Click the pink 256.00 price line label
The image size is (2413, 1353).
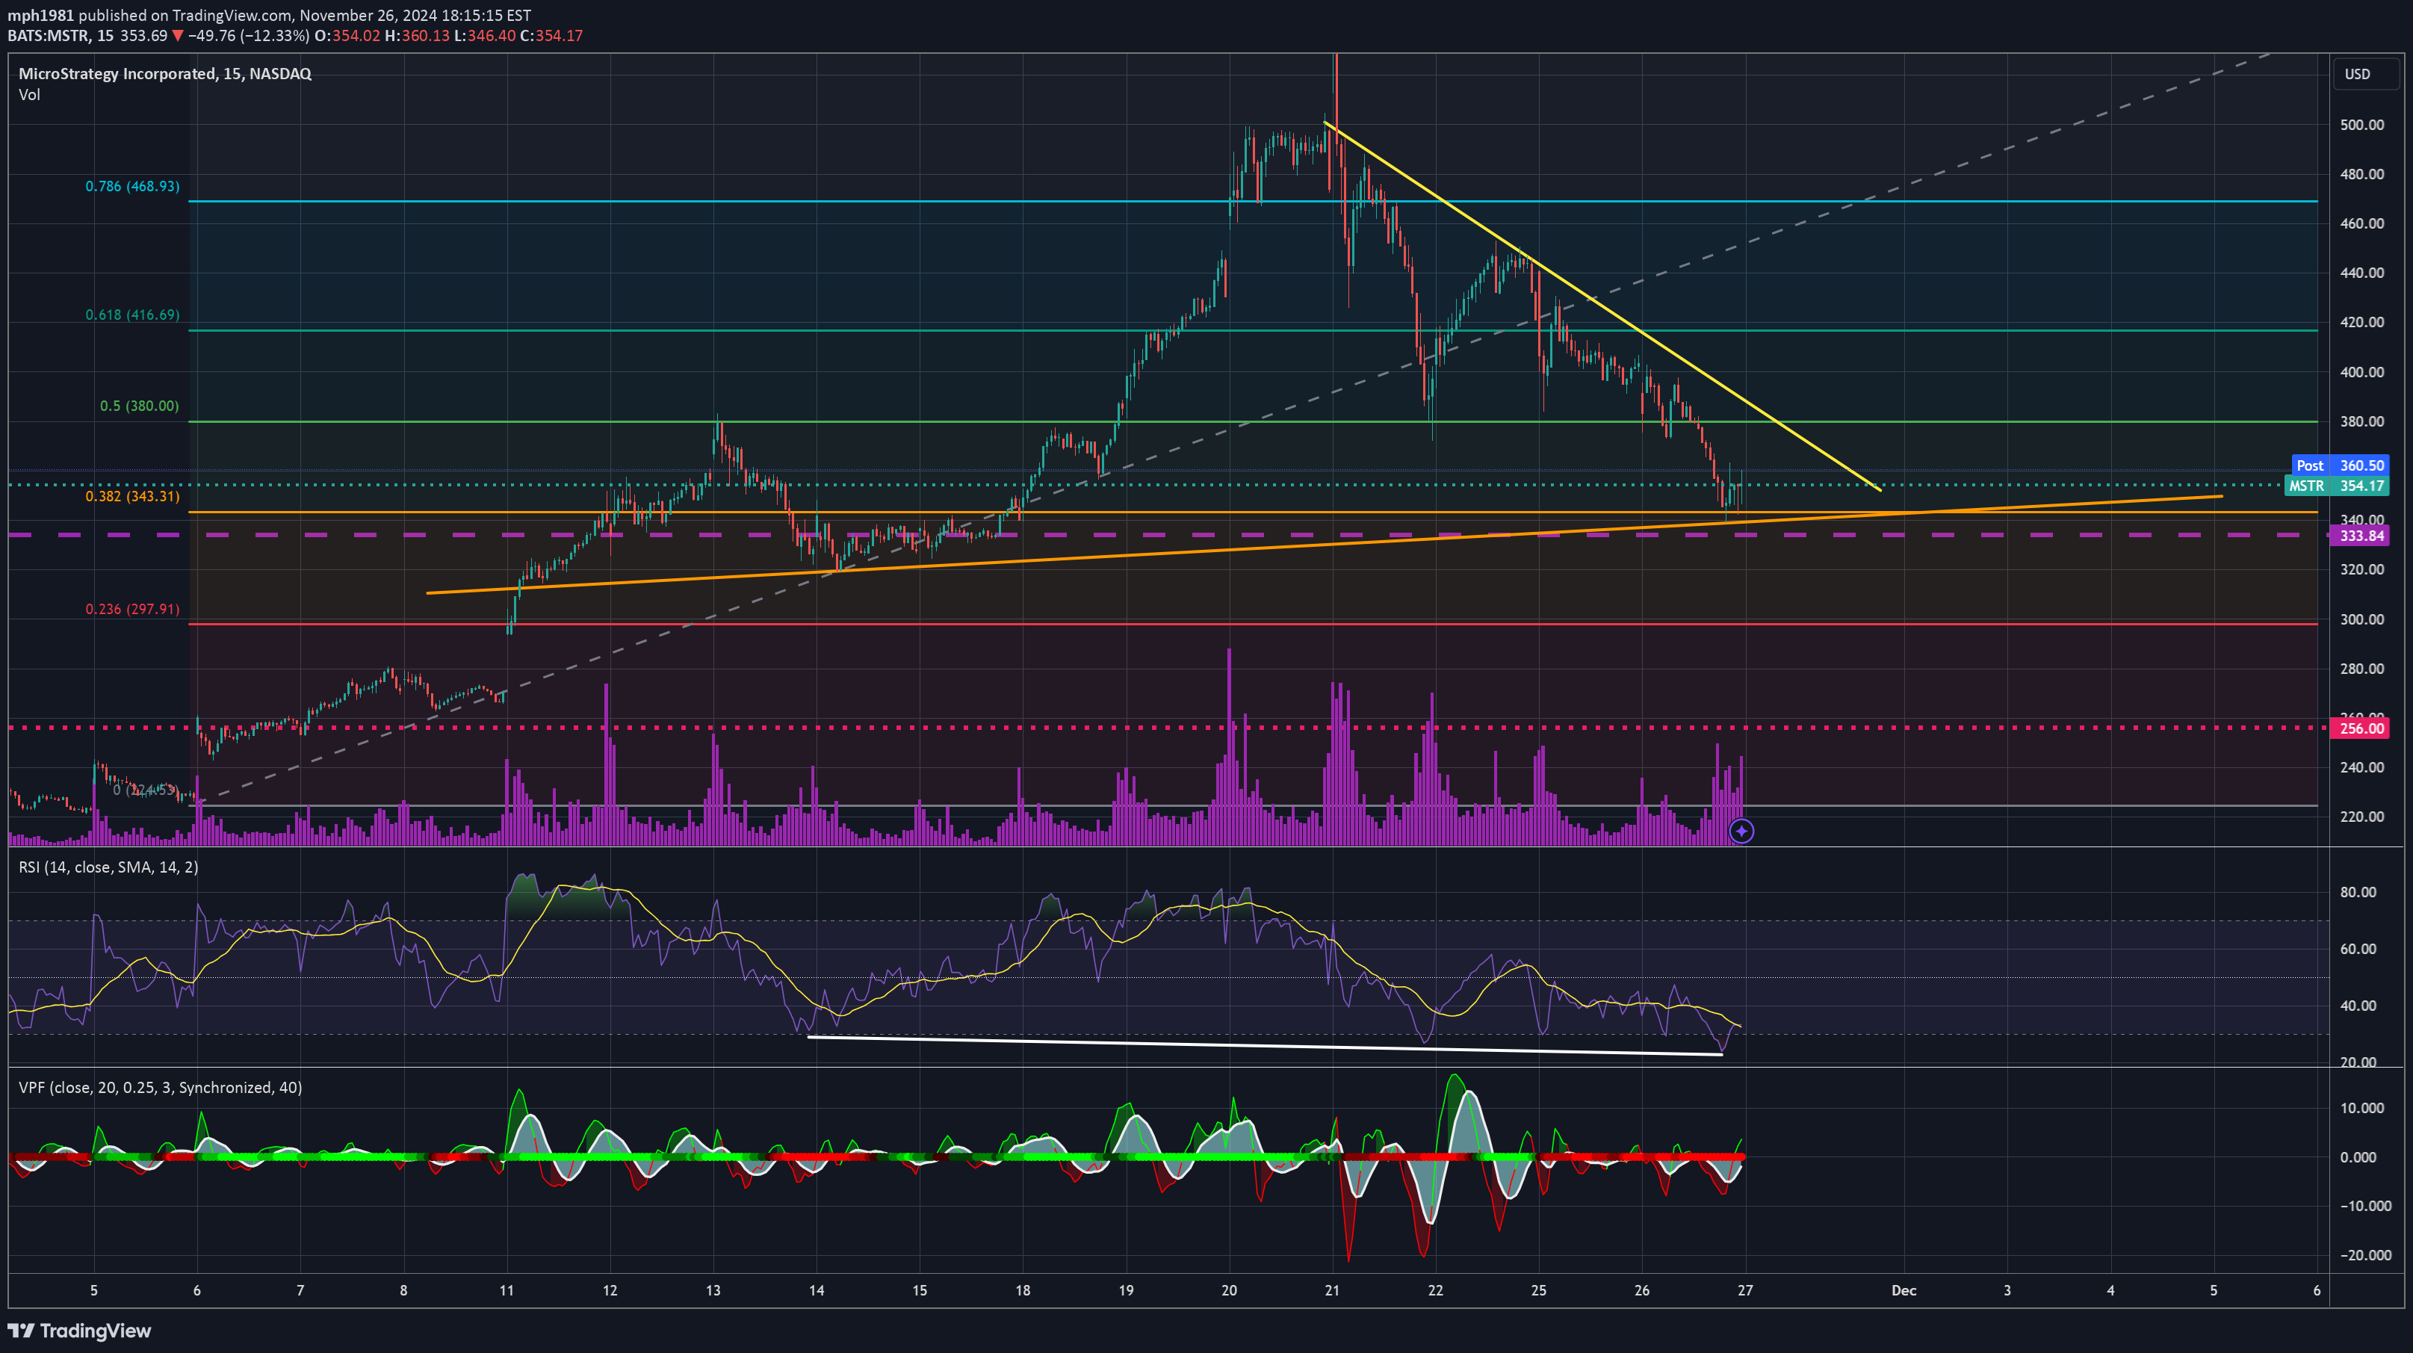pos(2361,728)
